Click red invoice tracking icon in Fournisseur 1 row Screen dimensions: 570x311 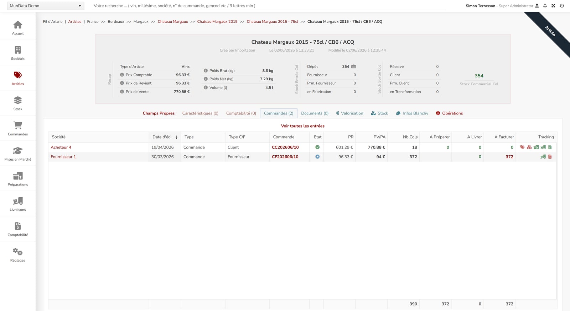(x=550, y=157)
